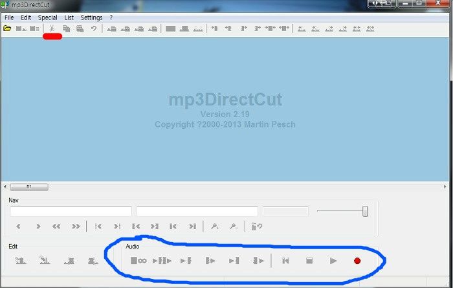The width and height of the screenshot is (453, 288).
Task: Go to selection end with bracket-right arrow
Action: tap(155, 227)
